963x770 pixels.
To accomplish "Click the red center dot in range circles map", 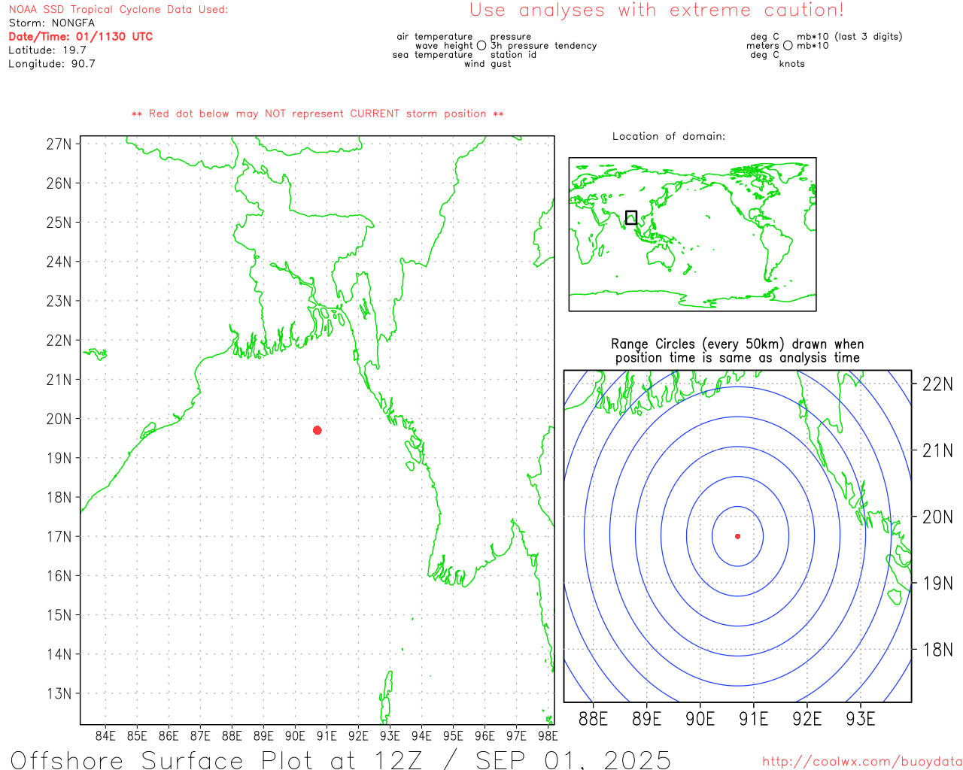I will [738, 536].
